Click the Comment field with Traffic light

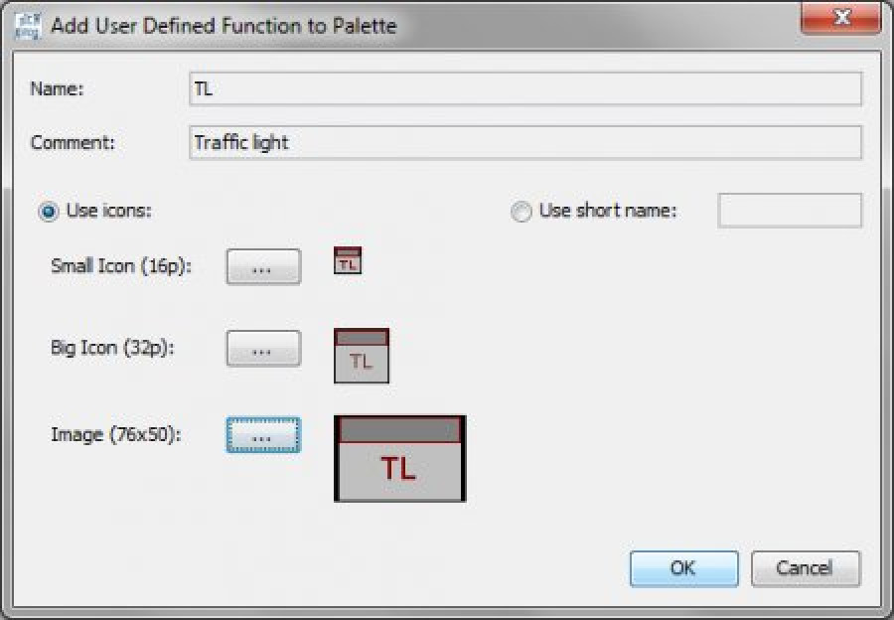[525, 143]
